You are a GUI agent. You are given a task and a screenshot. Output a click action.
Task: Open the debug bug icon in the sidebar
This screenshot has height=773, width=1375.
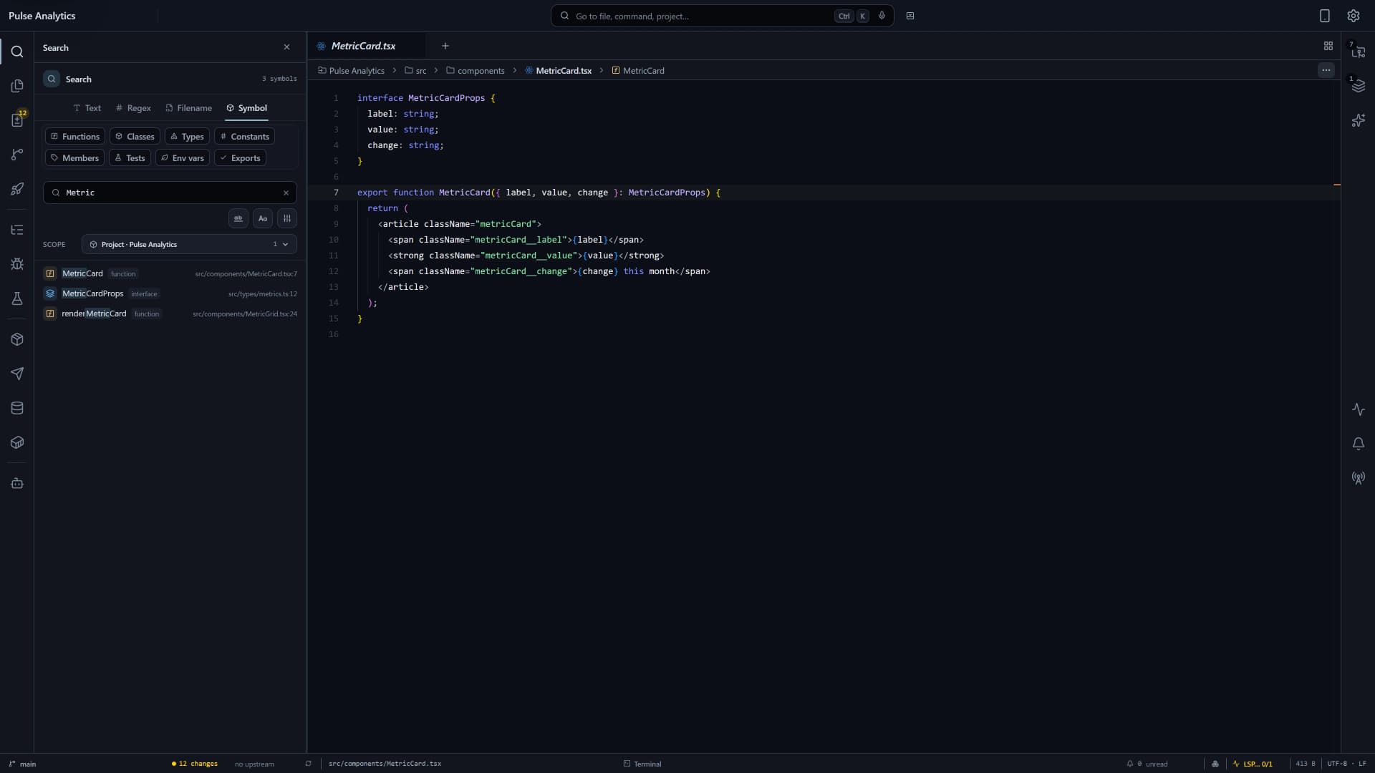(17, 264)
